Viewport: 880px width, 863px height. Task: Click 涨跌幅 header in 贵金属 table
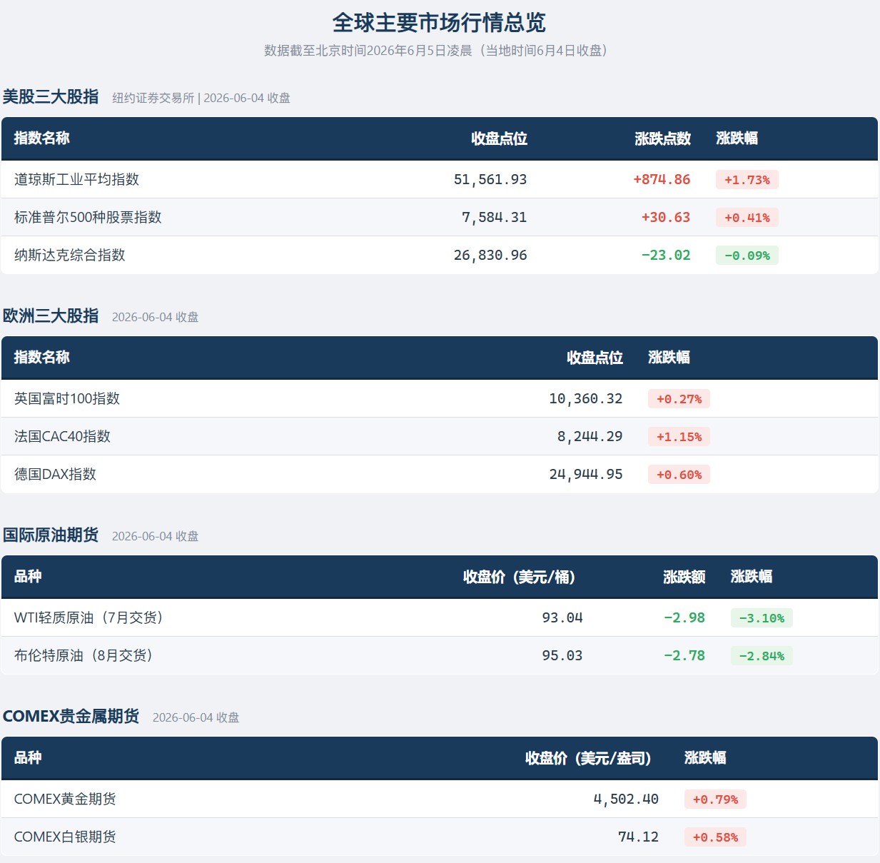point(705,758)
